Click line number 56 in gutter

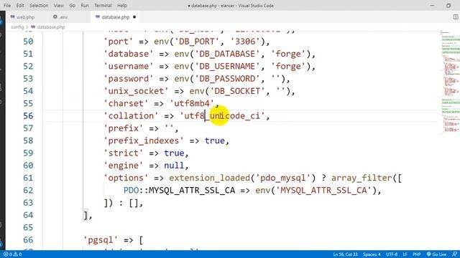tap(28, 116)
